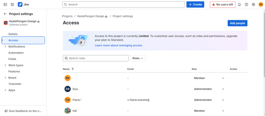Expand the Work types section

tap(5, 65)
